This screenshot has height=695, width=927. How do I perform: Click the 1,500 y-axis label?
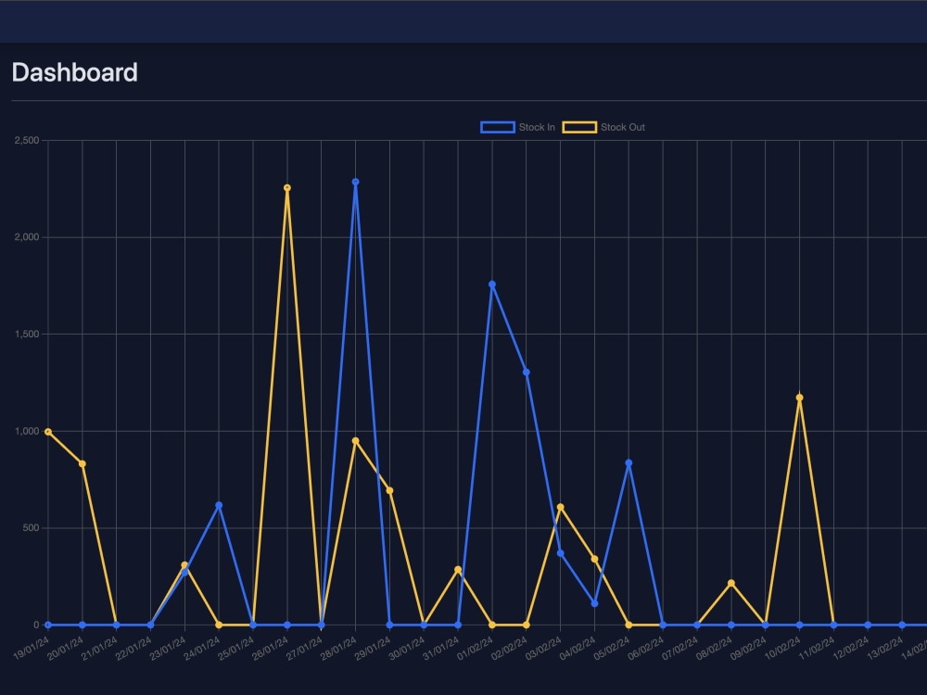(x=27, y=334)
